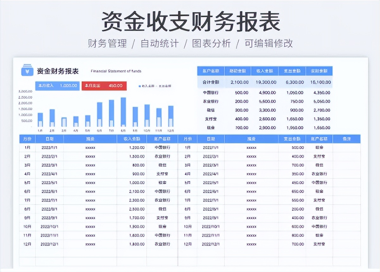
Task: Select the gray 支出金额 legend marker
Action: click(x=157, y=86)
